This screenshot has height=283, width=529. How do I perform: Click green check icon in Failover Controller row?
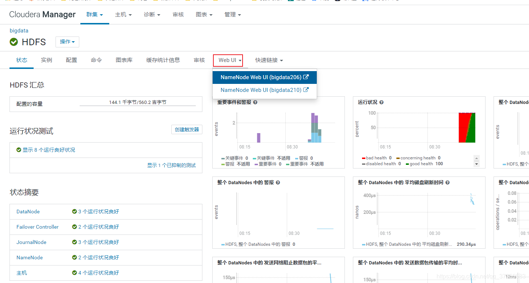[75, 227]
